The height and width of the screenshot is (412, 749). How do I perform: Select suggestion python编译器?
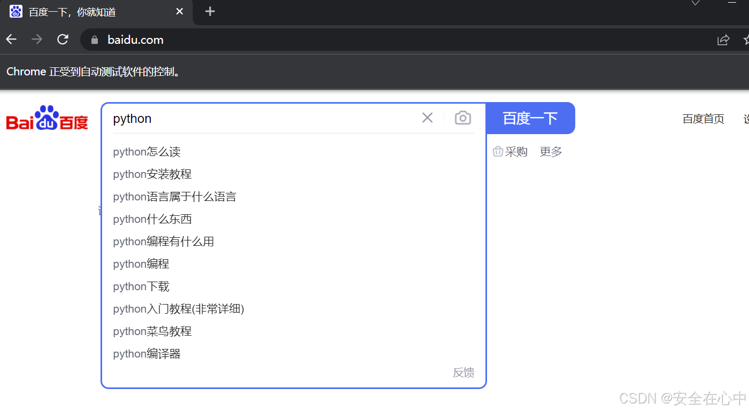point(293,354)
